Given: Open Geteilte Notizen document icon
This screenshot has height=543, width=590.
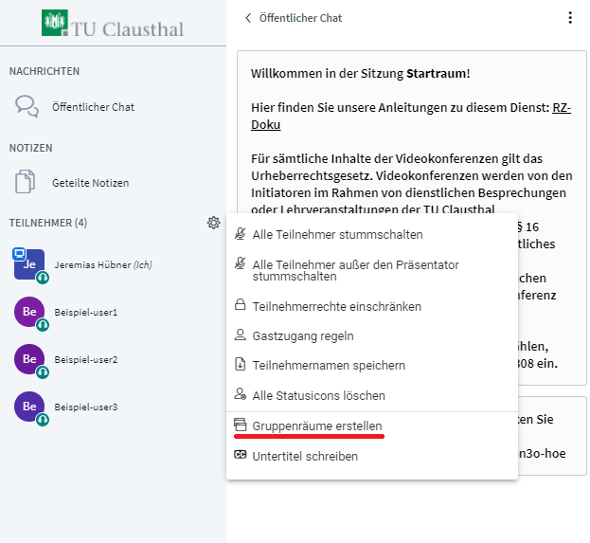Looking at the screenshot, I should [x=27, y=182].
